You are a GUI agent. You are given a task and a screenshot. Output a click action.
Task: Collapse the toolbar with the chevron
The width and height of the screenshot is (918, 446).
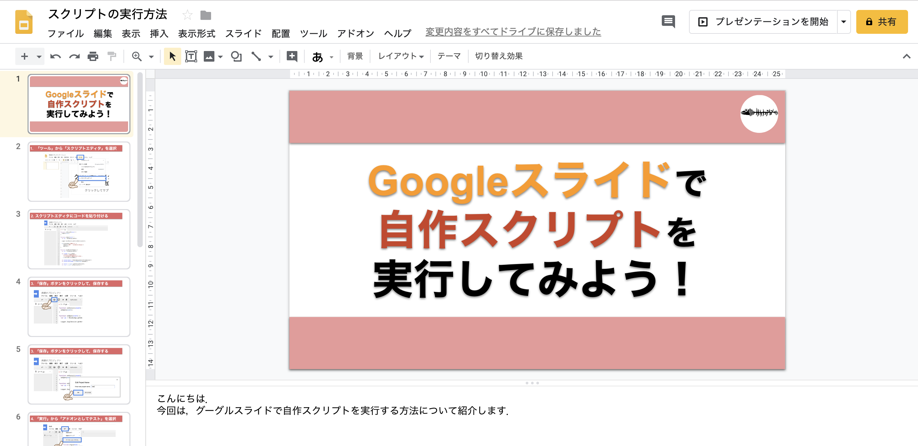[907, 56]
